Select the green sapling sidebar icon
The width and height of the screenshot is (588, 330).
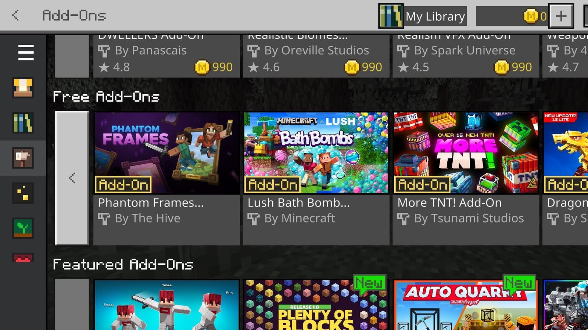23,228
